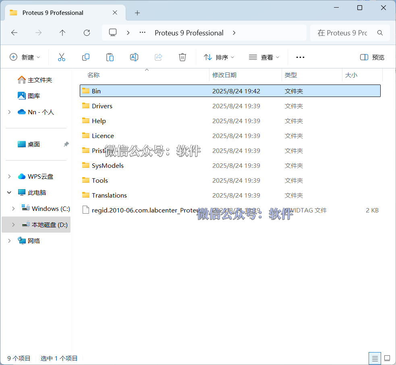Go back with the left arrow
The image size is (396, 365).
(15, 33)
